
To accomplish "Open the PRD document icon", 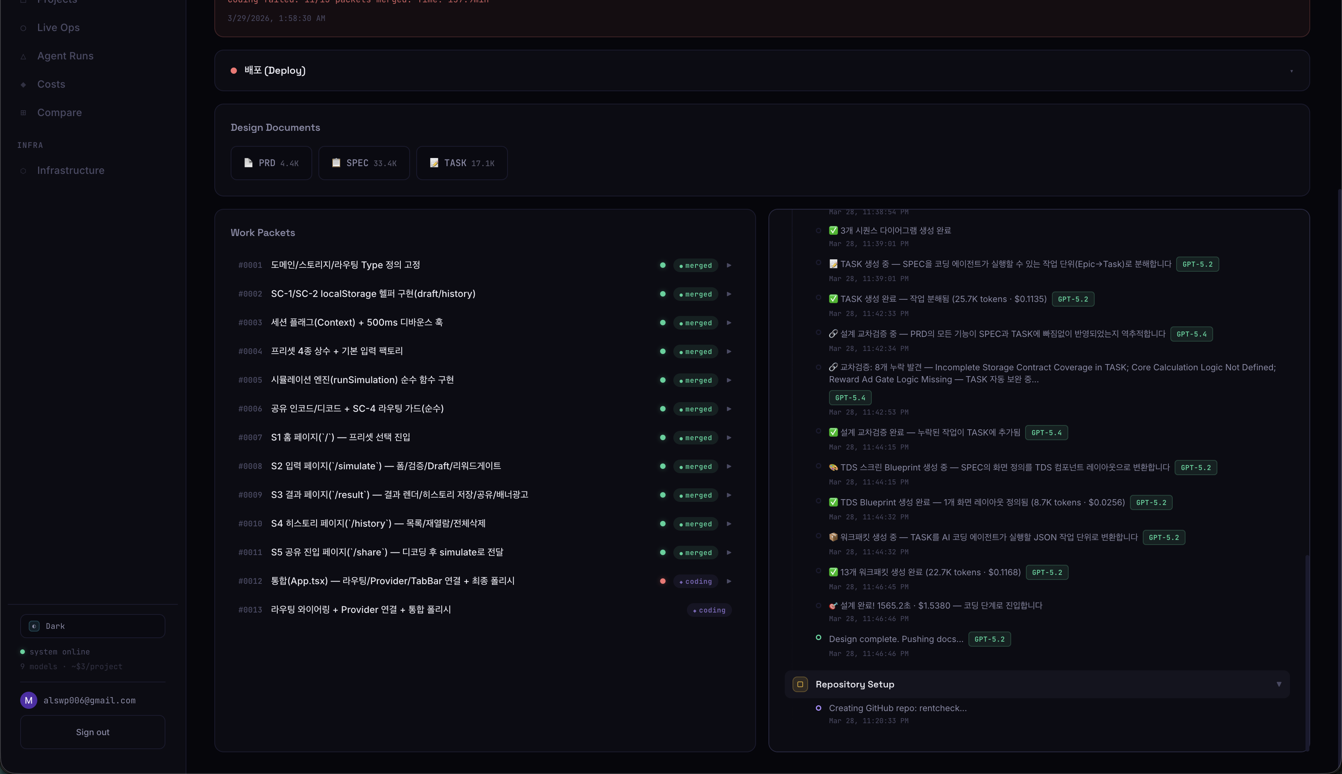I will point(248,163).
